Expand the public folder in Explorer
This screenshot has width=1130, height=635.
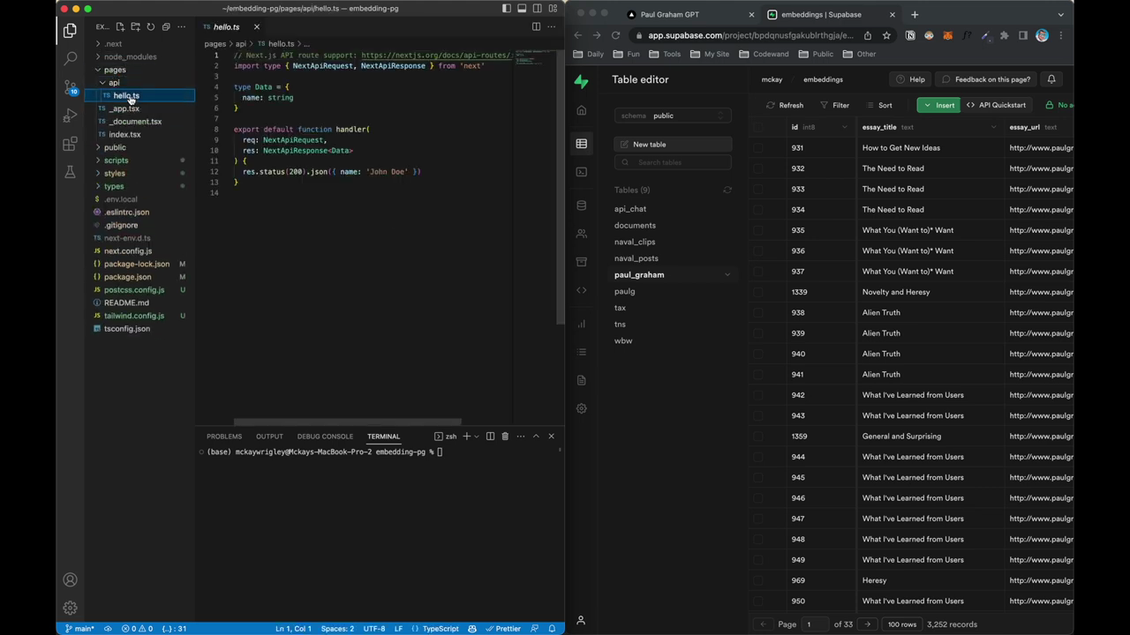click(x=98, y=147)
